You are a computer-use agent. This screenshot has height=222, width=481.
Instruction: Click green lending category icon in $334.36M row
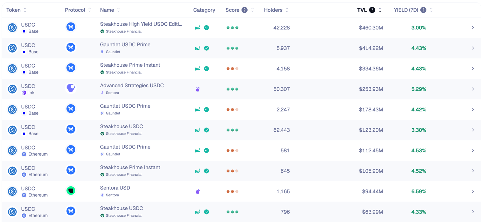pyautogui.click(x=198, y=68)
